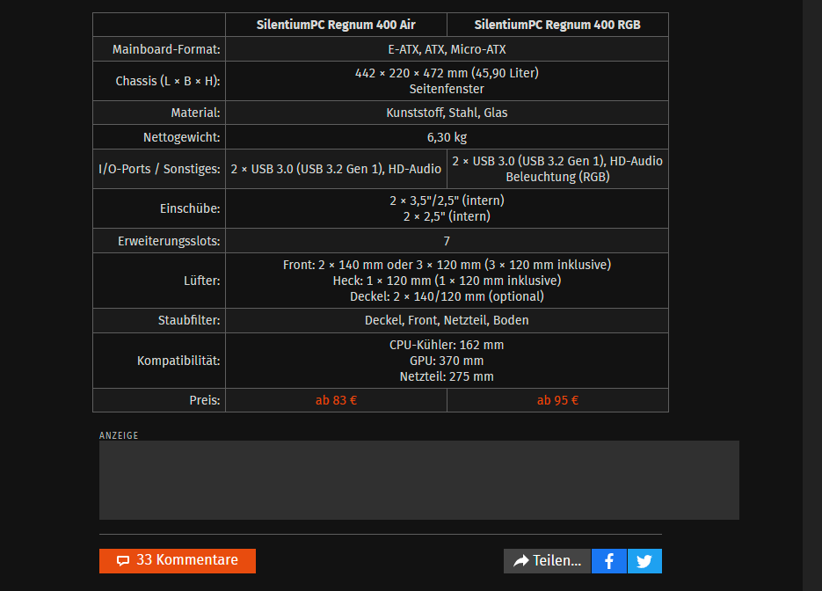Open the price link ab 83 €
Screen dimensions: 822x591
click(336, 400)
